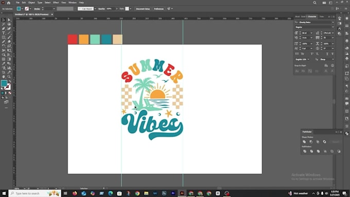This screenshot has width=350, height=197.
Task: Toggle All Caps in Character panel
Action: click(x=297, y=54)
